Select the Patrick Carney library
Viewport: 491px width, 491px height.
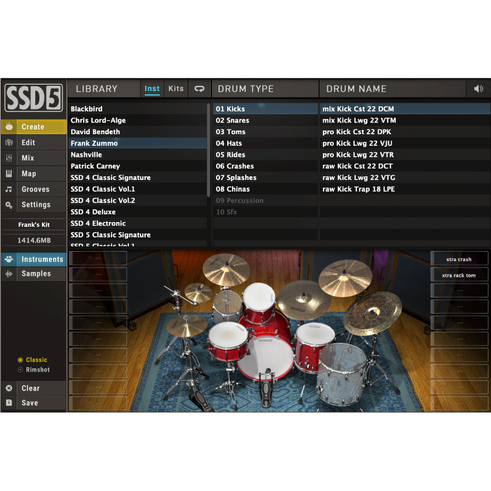(x=137, y=166)
